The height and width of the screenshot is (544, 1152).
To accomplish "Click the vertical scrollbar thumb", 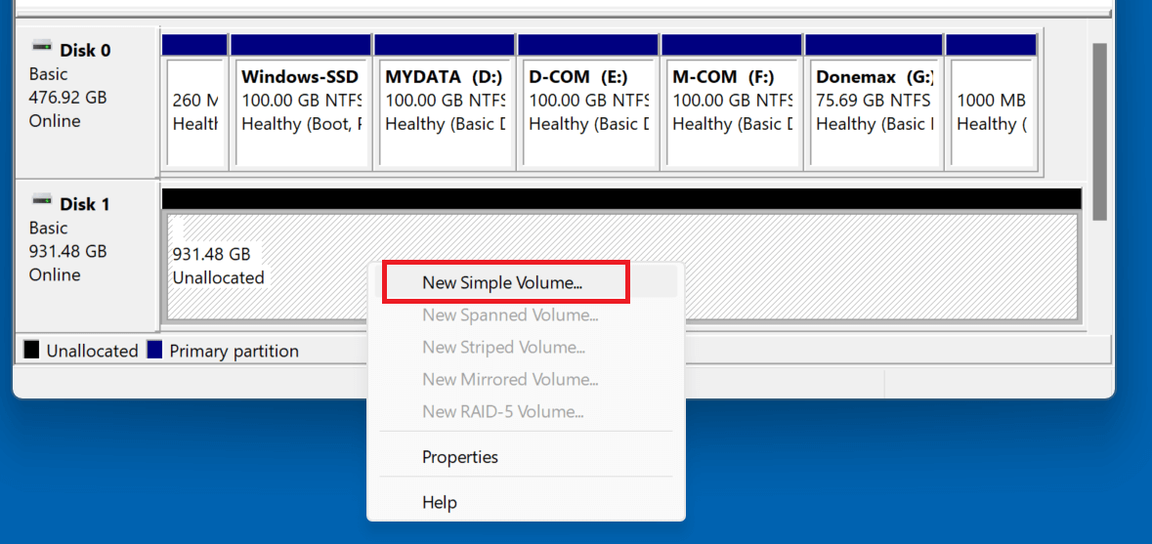I will (1099, 132).
